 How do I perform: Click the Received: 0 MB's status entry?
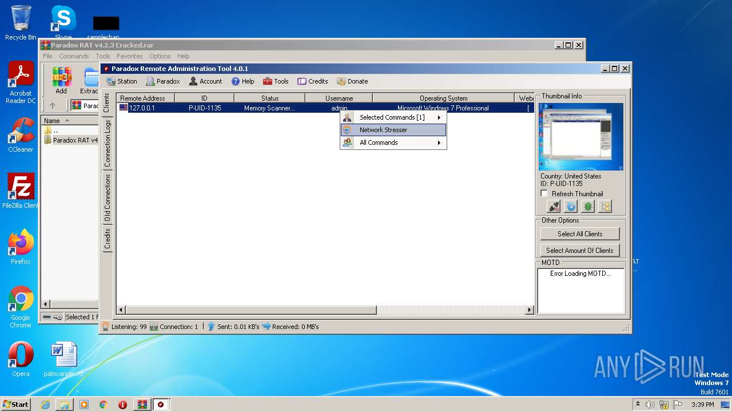[x=291, y=327]
